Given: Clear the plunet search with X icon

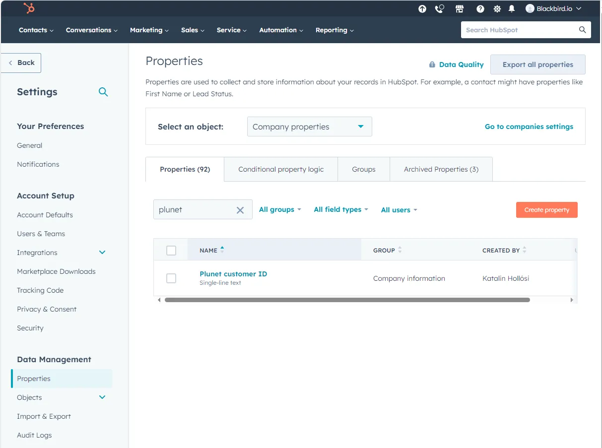Looking at the screenshot, I should coord(240,210).
